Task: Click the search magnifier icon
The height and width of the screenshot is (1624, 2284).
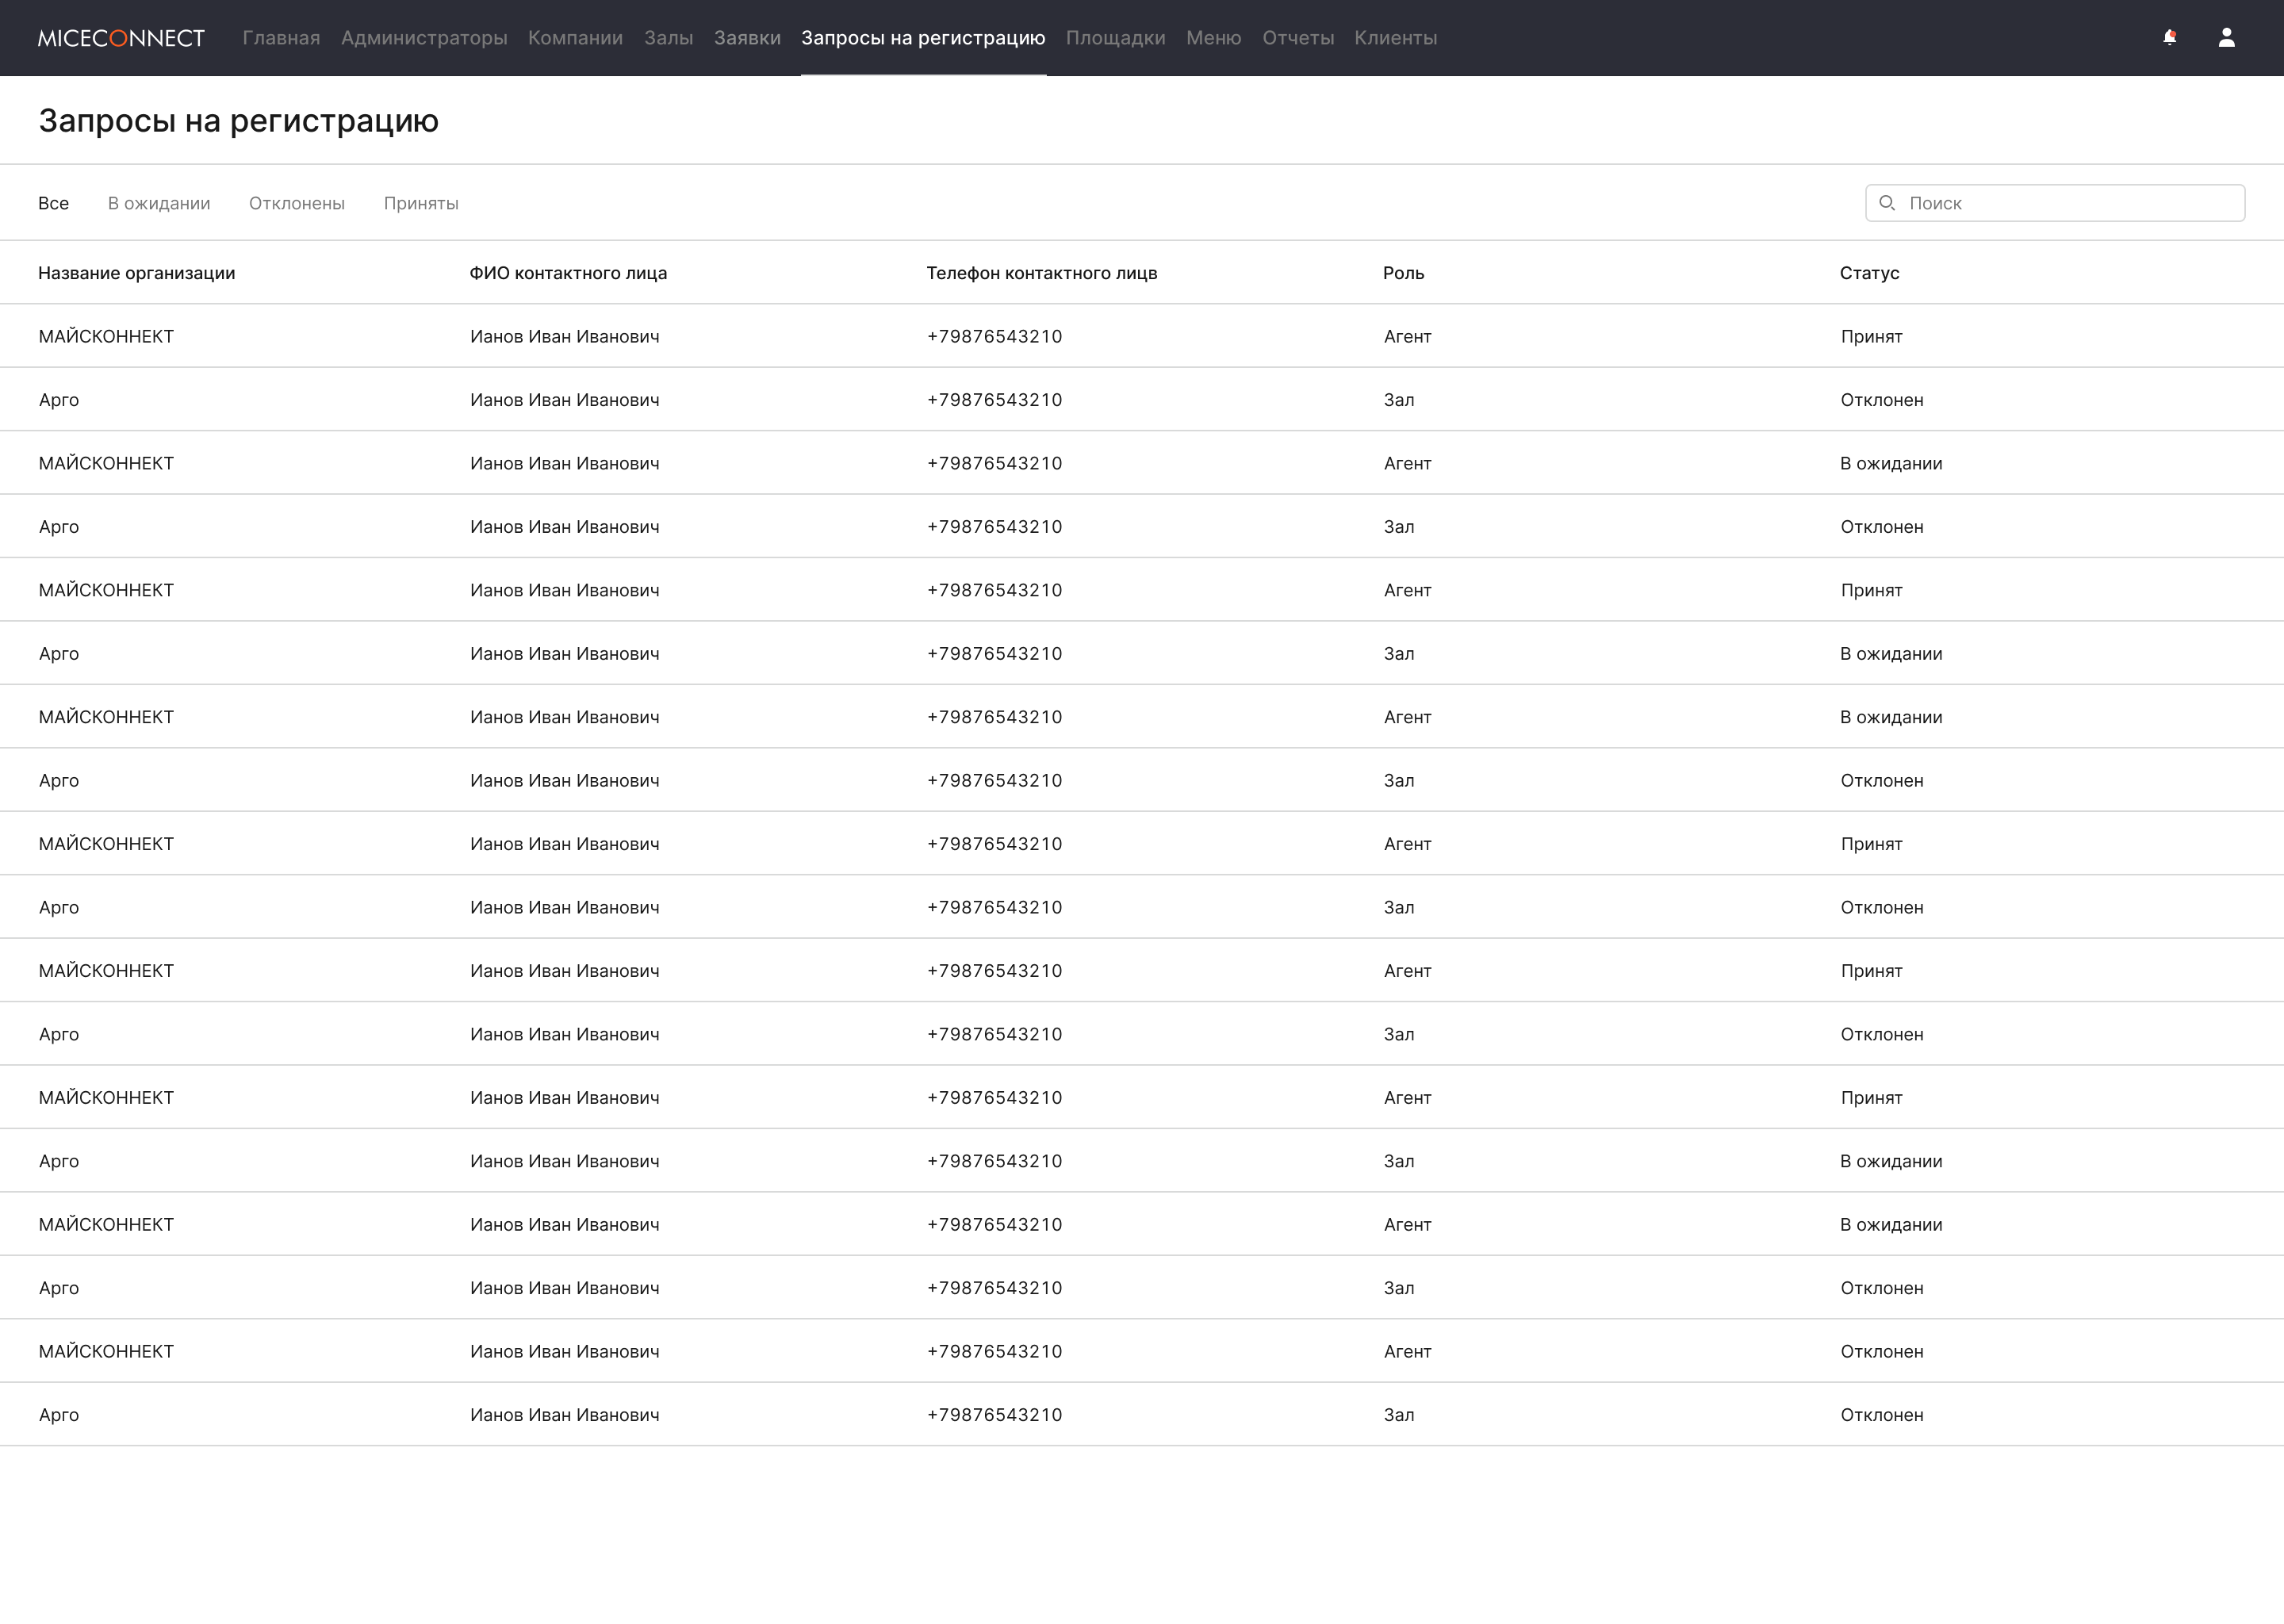Action: click(1886, 203)
